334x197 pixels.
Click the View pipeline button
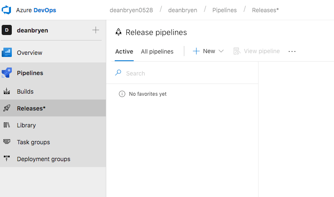pyautogui.click(x=257, y=51)
